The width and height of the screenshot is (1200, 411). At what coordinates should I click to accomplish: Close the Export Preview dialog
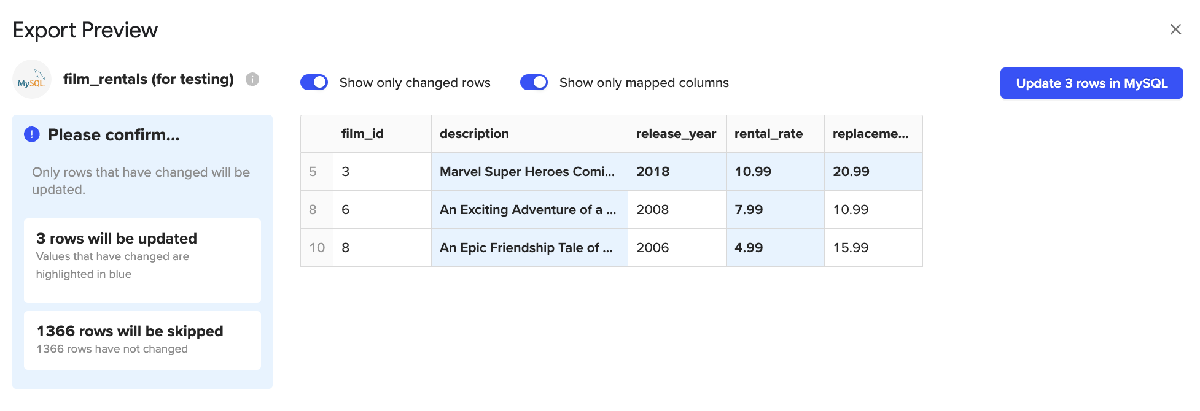coord(1175,29)
